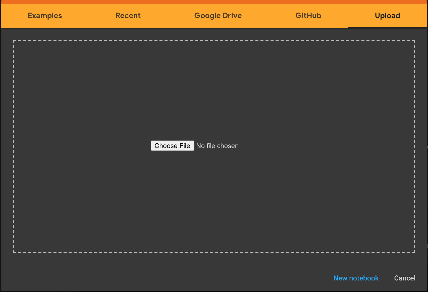Screen dimensions: 428x292
Task: Cancel the open notebook dialog
Action: [405, 278]
